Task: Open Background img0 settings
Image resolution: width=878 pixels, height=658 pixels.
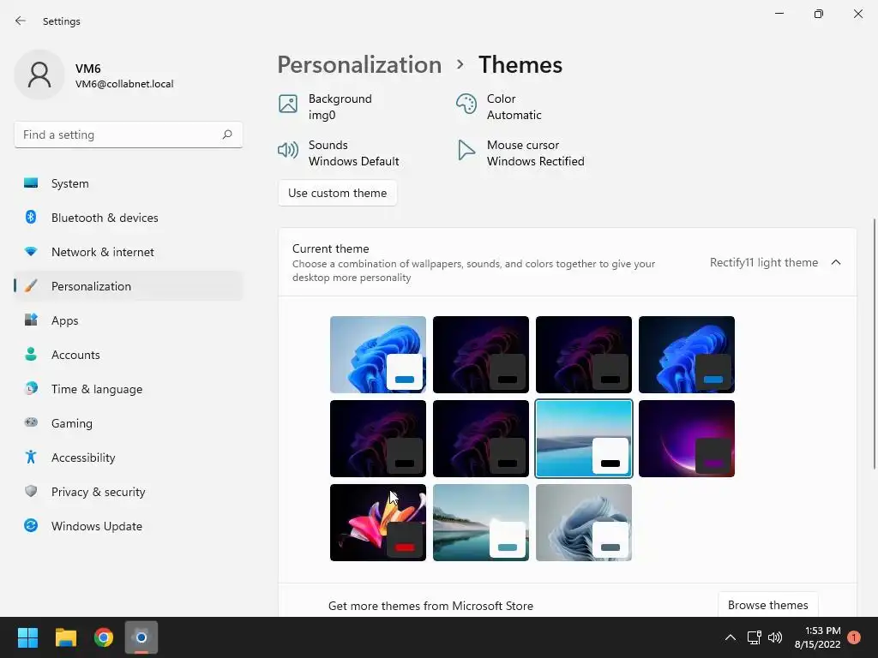Action: (325, 106)
